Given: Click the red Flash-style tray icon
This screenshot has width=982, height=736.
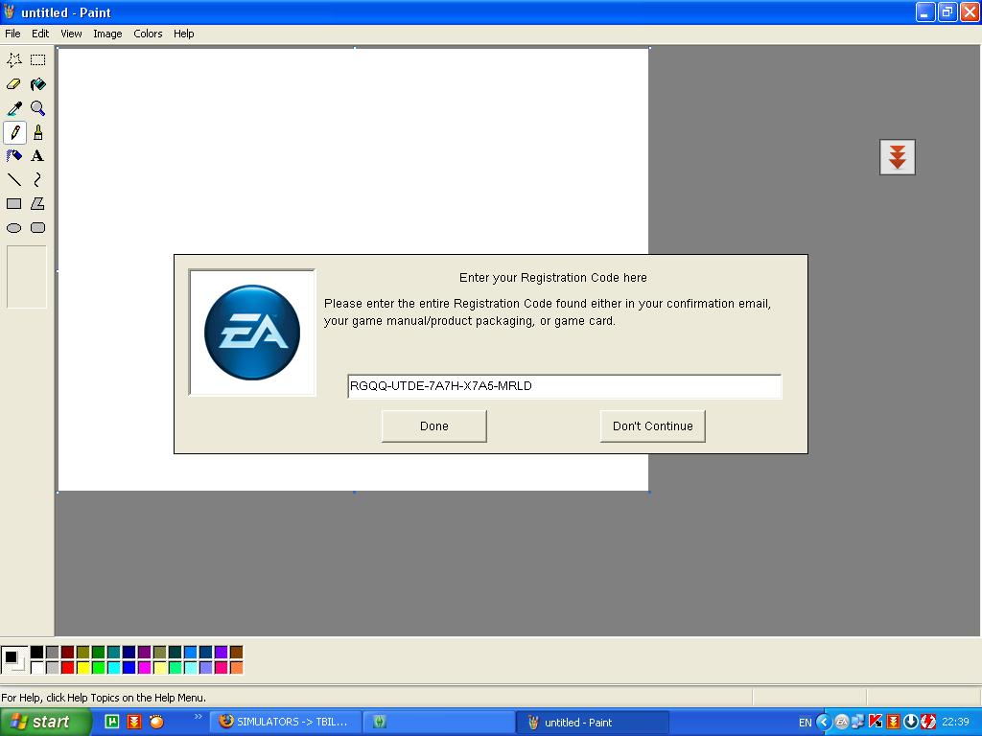Looking at the screenshot, I should pos(928,723).
